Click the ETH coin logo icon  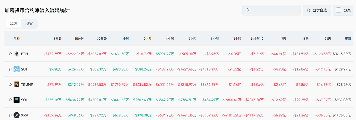click(x=17, y=54)
